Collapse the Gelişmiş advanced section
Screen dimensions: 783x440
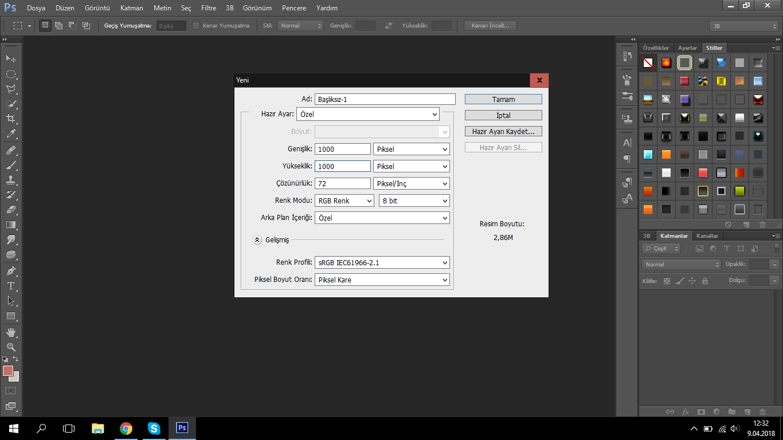tap(257, 240)
